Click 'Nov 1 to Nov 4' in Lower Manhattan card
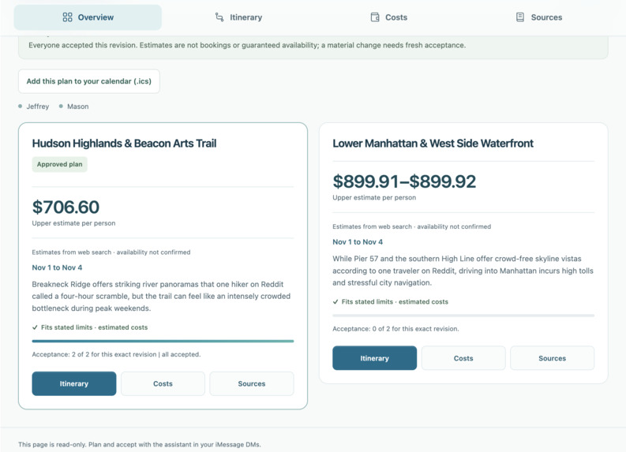Image resolution: width=626 pixels, height=452 pixels. pyautogui.click(x=358, y=242)
